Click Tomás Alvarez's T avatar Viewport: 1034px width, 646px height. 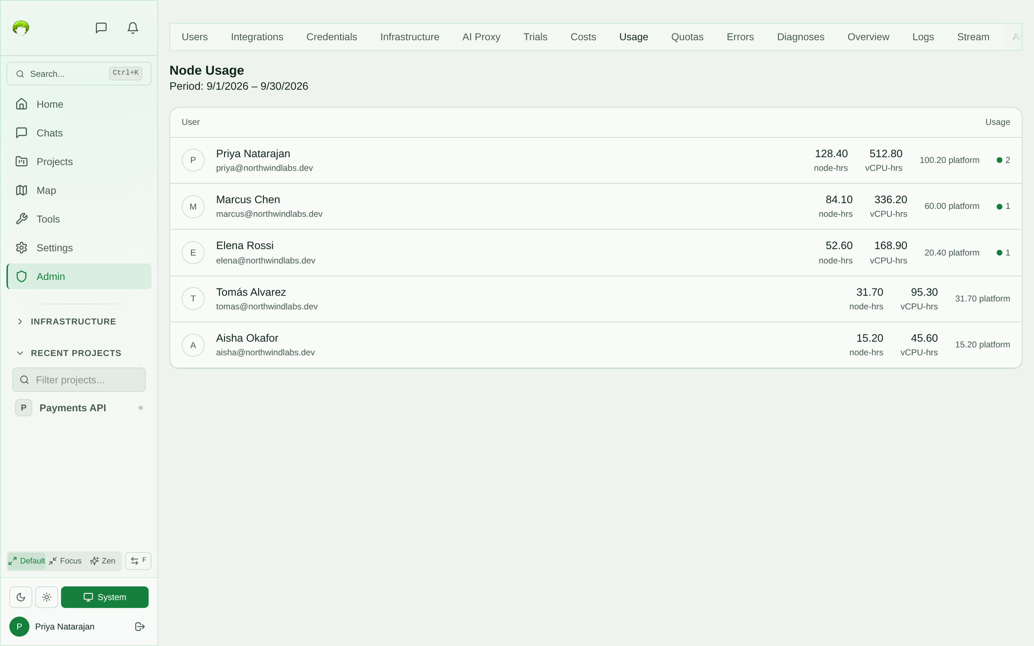[193, 299]
